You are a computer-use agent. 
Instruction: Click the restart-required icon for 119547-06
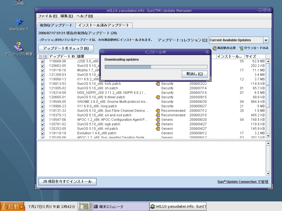(158, 120)
